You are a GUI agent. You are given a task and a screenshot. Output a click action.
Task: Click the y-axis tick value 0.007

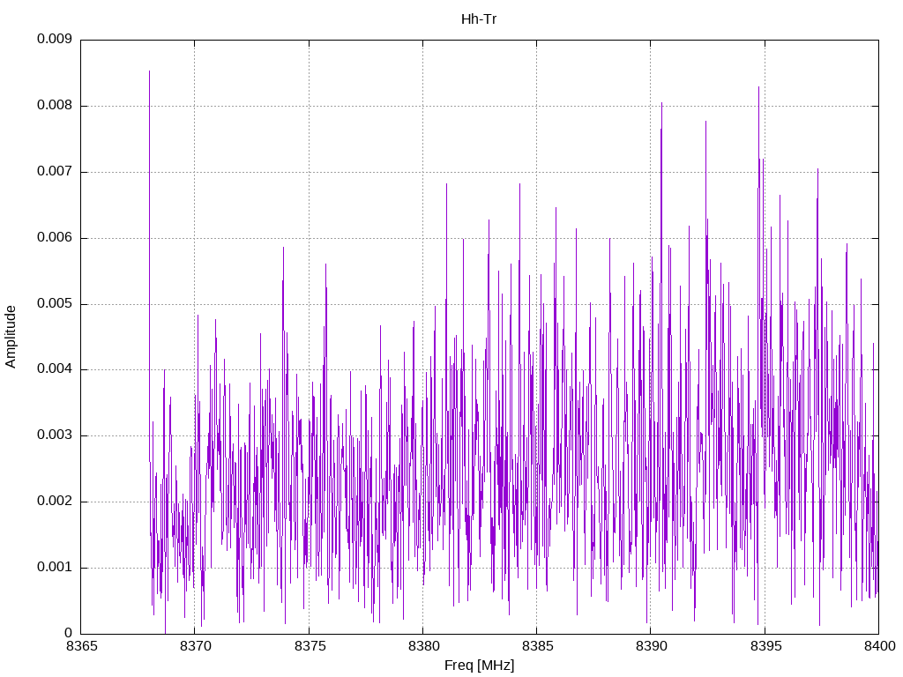click(x=54, y=172)
